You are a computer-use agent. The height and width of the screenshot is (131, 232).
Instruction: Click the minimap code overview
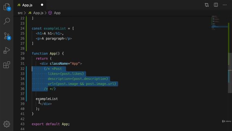pyautogui.click(x=219, y=23)
